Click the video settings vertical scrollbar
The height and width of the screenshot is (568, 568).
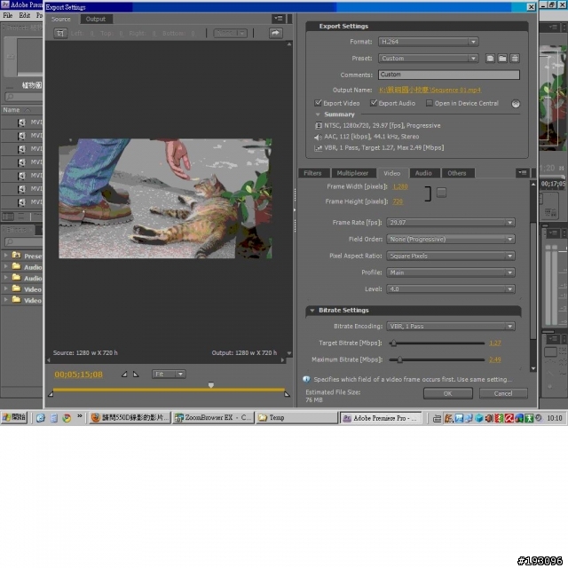point(532,276)
